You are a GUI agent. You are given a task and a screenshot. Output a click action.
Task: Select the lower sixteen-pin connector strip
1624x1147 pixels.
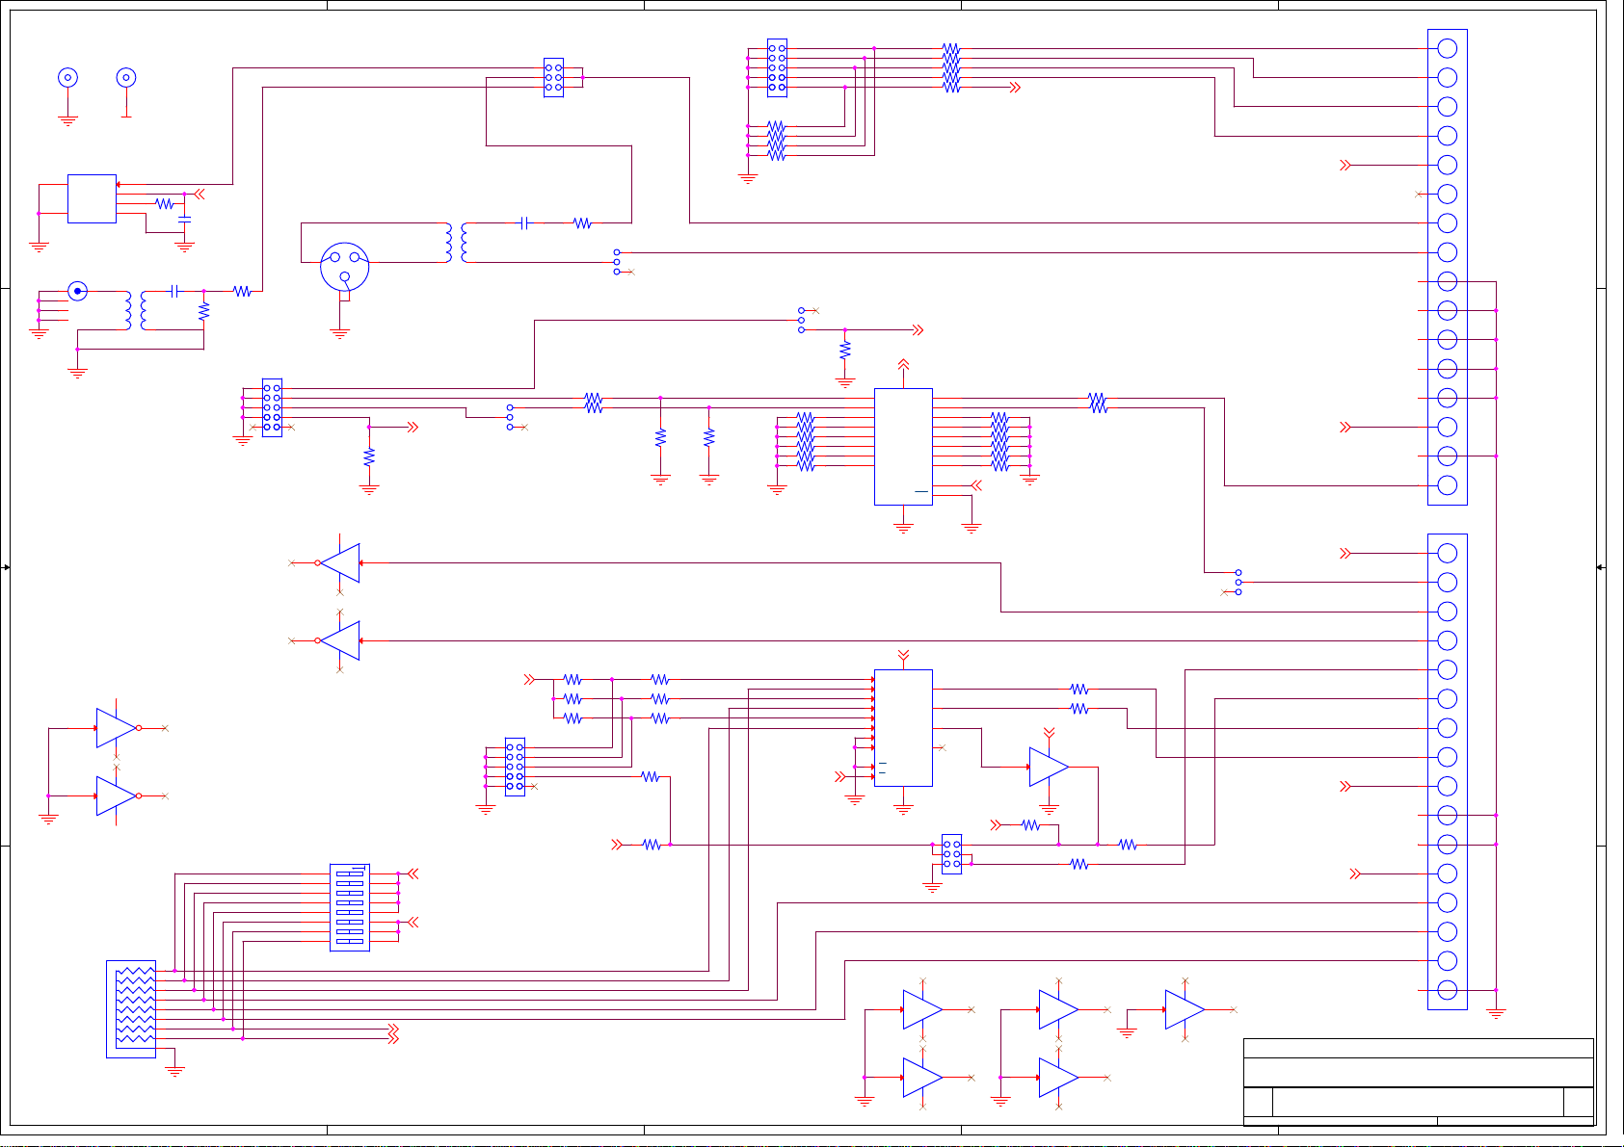[1447, 771]
